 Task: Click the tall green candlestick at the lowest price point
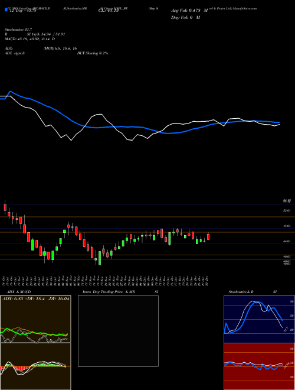[x=100, y=258]
